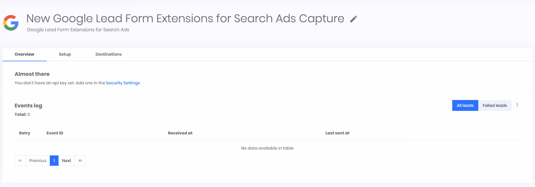Click the capture title text
Image resolution: width=535 pixels, height=187 pixels.
click(185, 19)
